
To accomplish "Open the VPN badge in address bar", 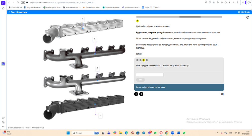I will point(23,3).
